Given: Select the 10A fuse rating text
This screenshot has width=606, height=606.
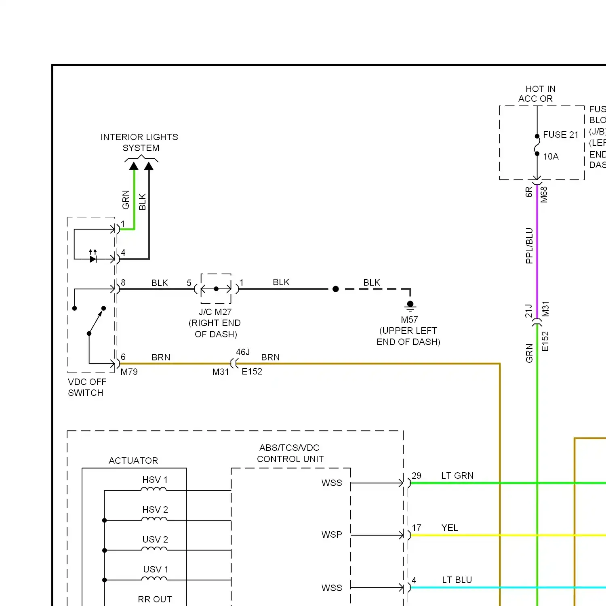Looking at the screenshot, I should (x=551, y=156).
